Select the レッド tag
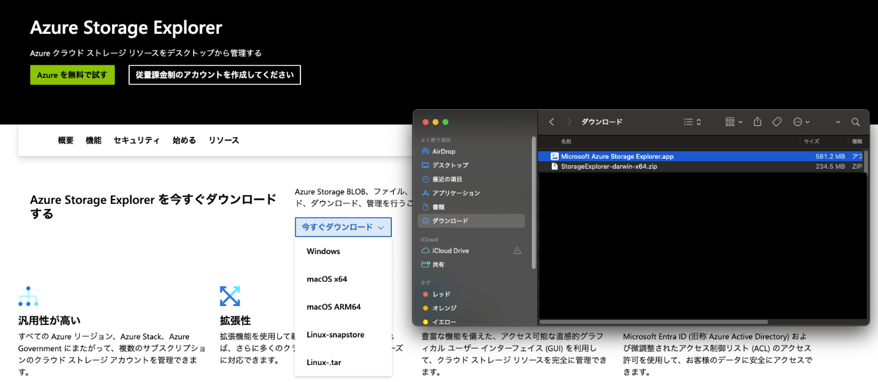The height and width of the screenshot is (382, 878). [471, 294]
